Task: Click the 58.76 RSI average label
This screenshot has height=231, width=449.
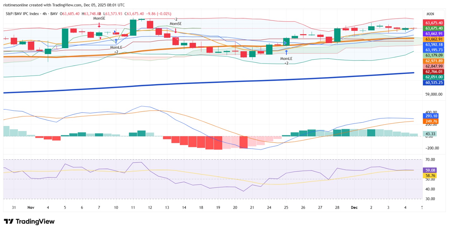Action: [430, 176]
